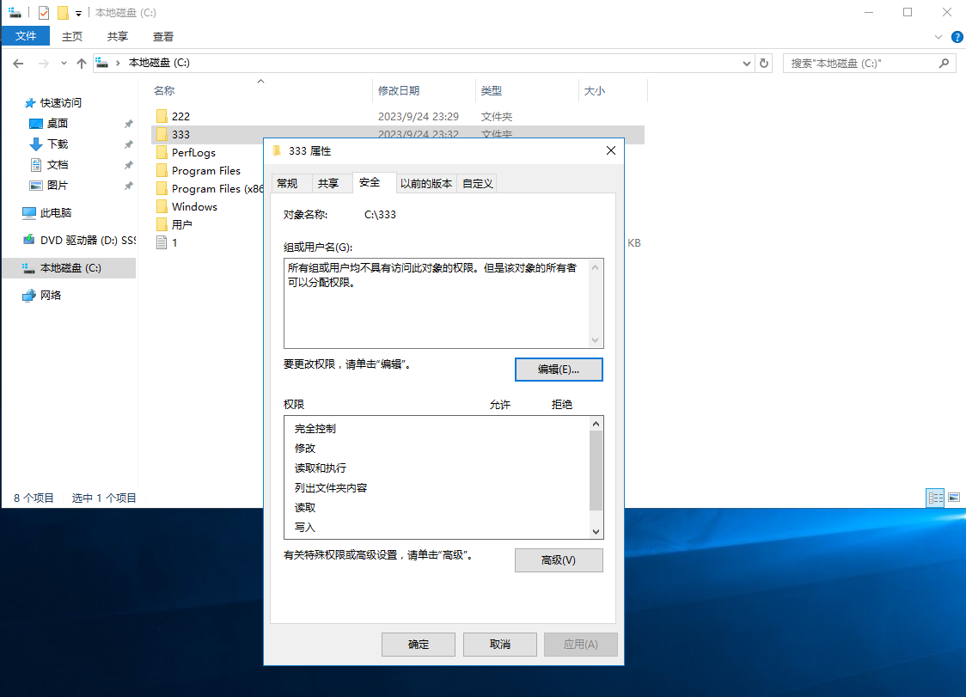Click the drive icon in the address bar
The width and height of the screenshot is (966, 697).
pos(102,63)
